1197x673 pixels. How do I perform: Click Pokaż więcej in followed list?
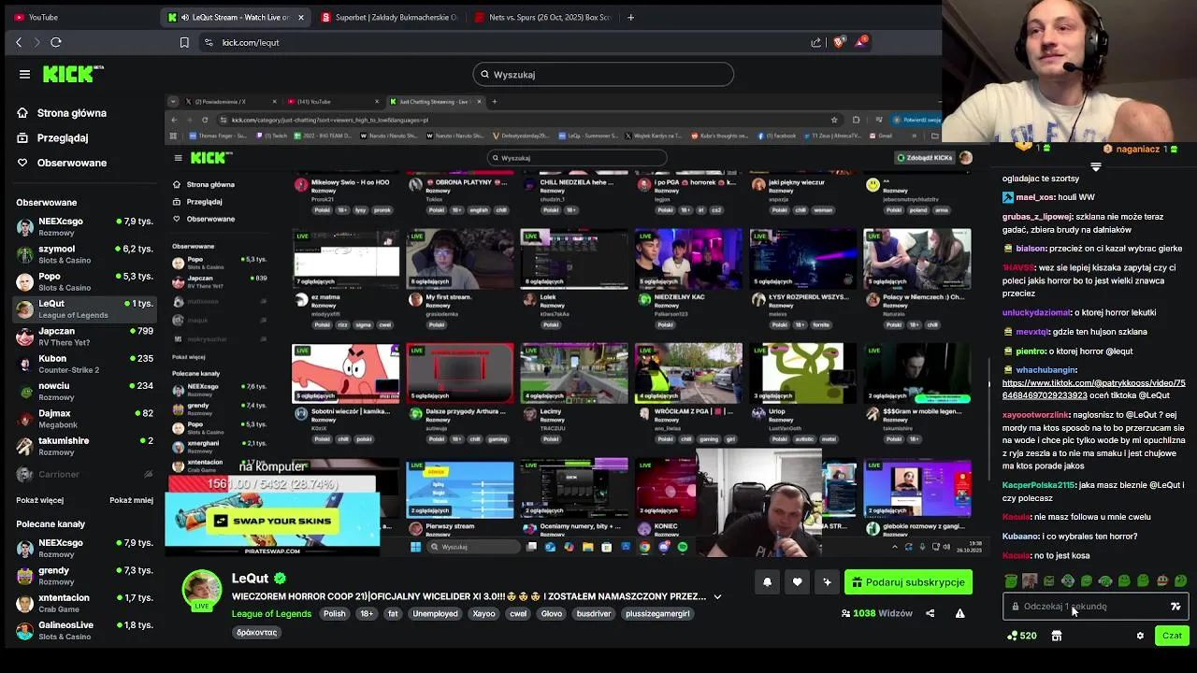pyautogui.click(x=39, y=500)
